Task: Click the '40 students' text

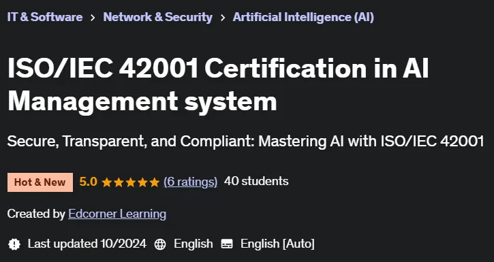Action: tap(256, 181)
